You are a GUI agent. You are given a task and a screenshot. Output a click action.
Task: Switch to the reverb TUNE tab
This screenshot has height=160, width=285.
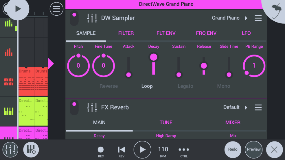[166, 122]
